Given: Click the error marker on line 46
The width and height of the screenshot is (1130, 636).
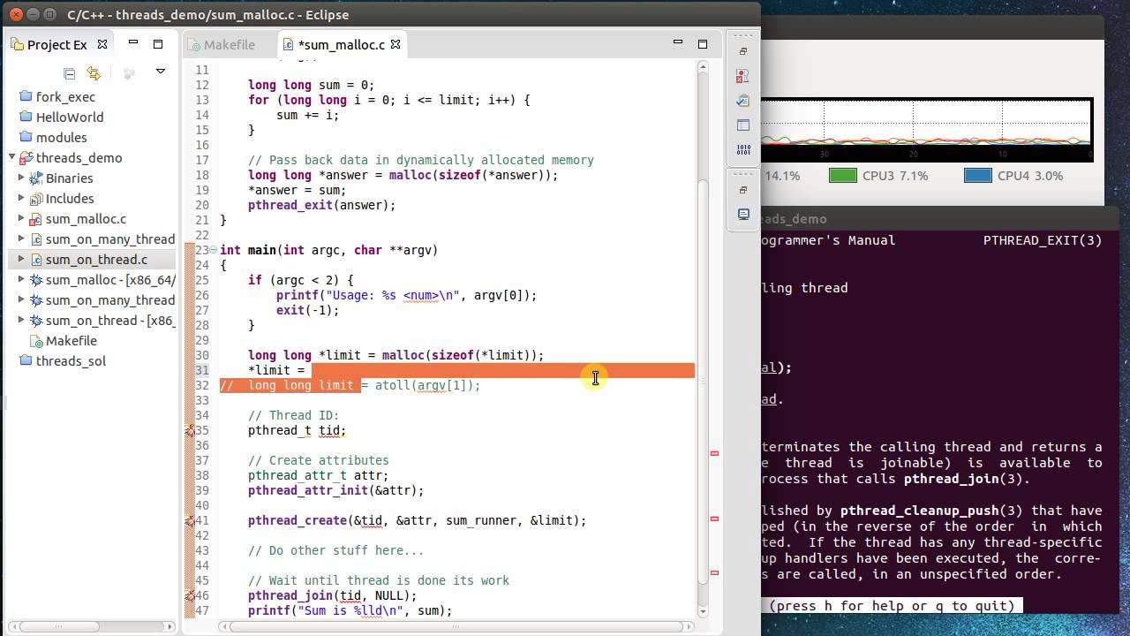Looking at the screenshot, I should (x=190, y=596).
